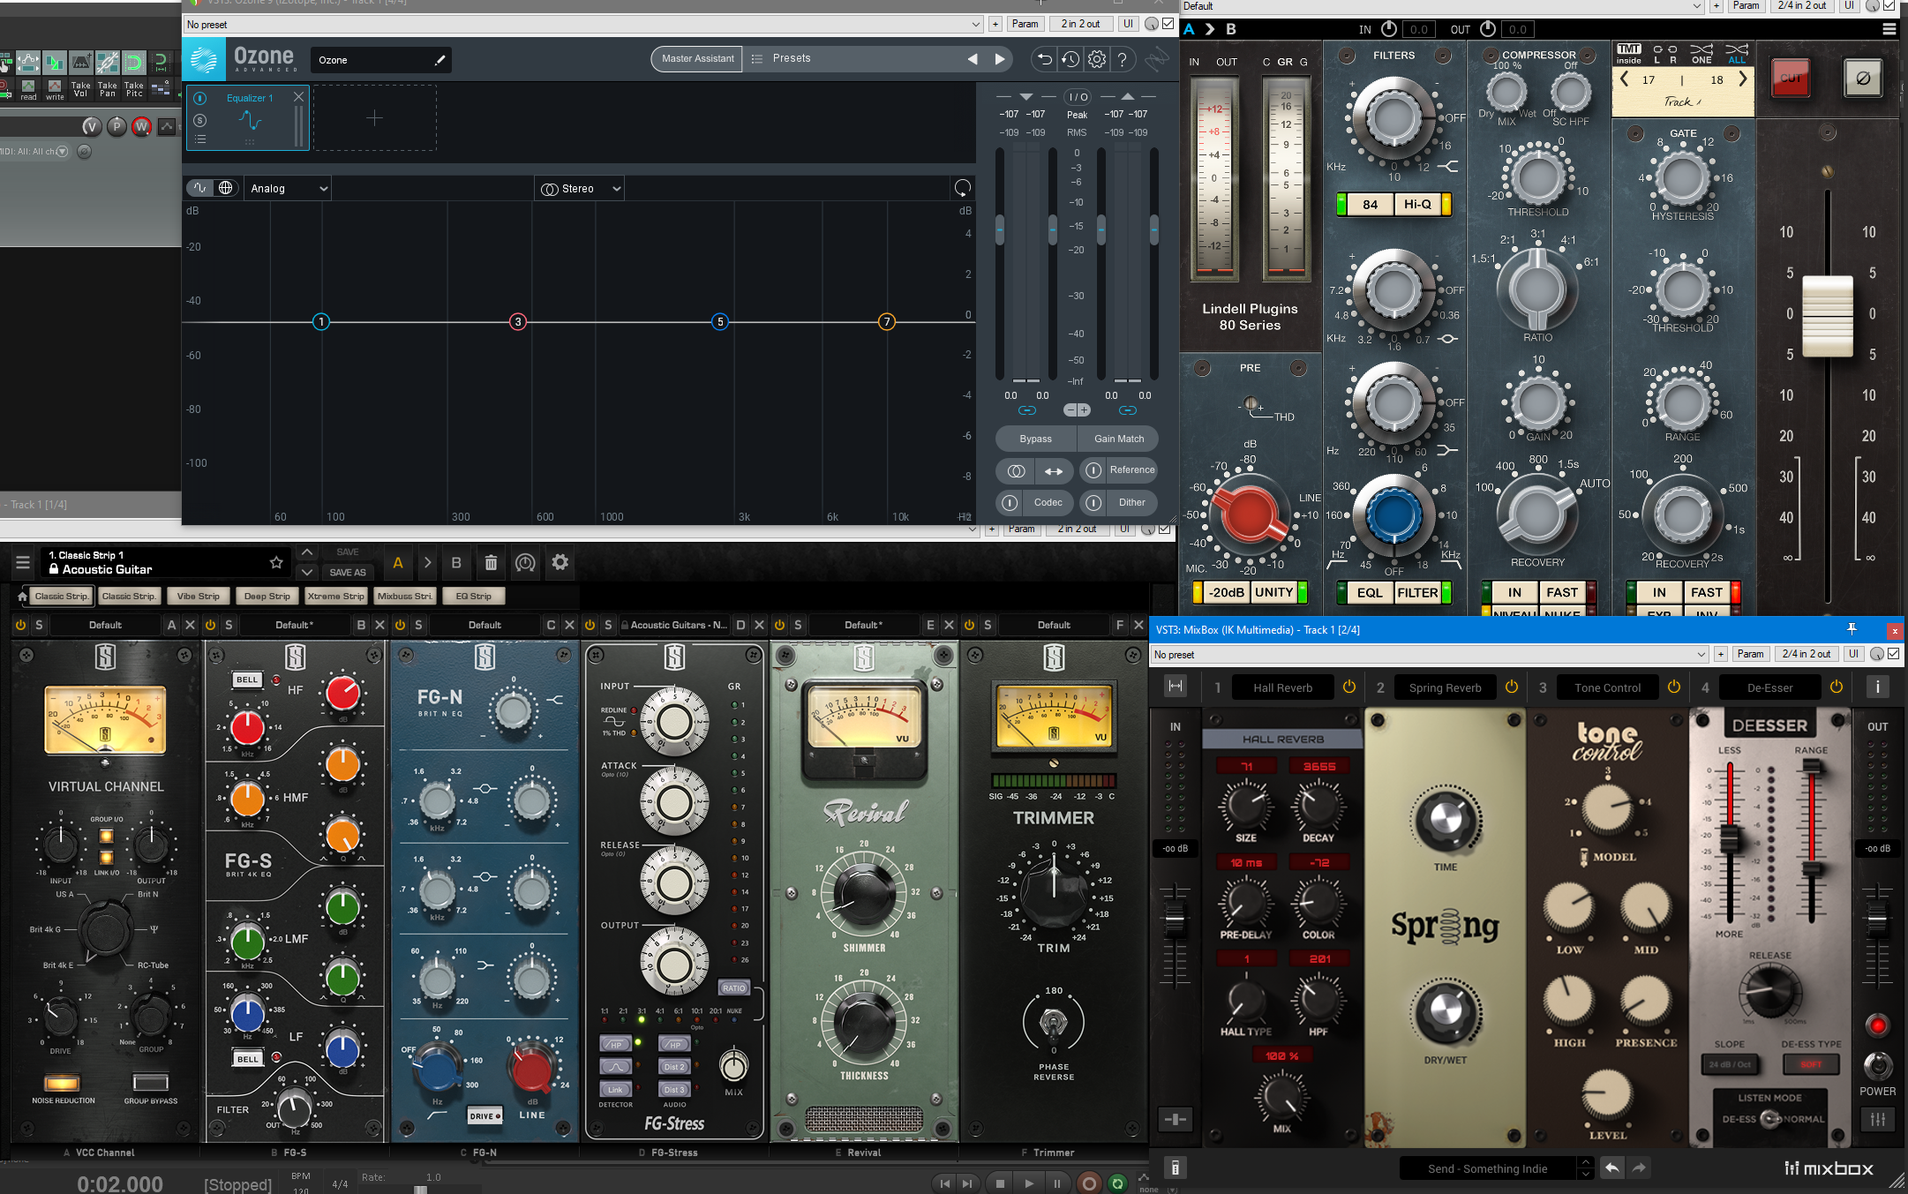Image resolution: width=1908 pixels, height=1194 pixels.
Task: Favorite the Acoustic Guitar preset star
Action: point(276,562)
